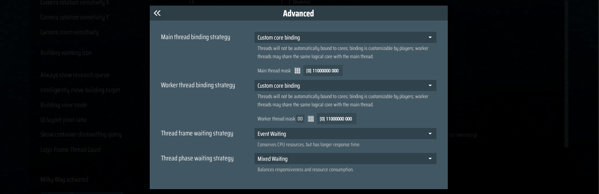The image size is (599, 194).
Task: Open the Main thread binding strategy dropdown
Action: click(345, 37)
